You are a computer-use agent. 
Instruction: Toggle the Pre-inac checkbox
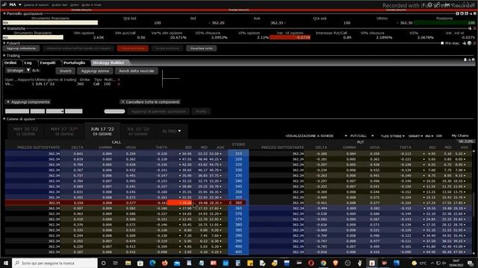click(x=442, y=43)
